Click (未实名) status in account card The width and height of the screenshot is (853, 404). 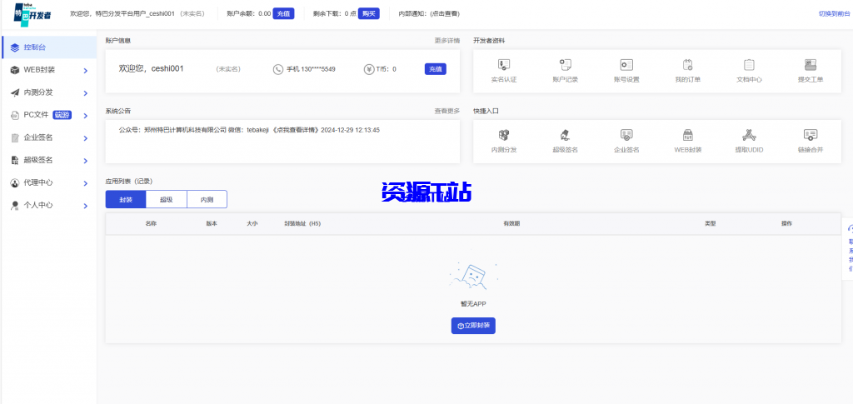coord(228,69)
